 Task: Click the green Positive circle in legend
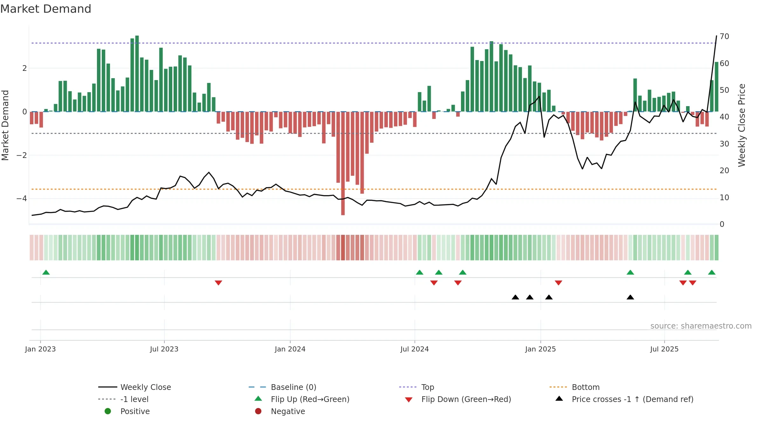click(x=108, y=411)
